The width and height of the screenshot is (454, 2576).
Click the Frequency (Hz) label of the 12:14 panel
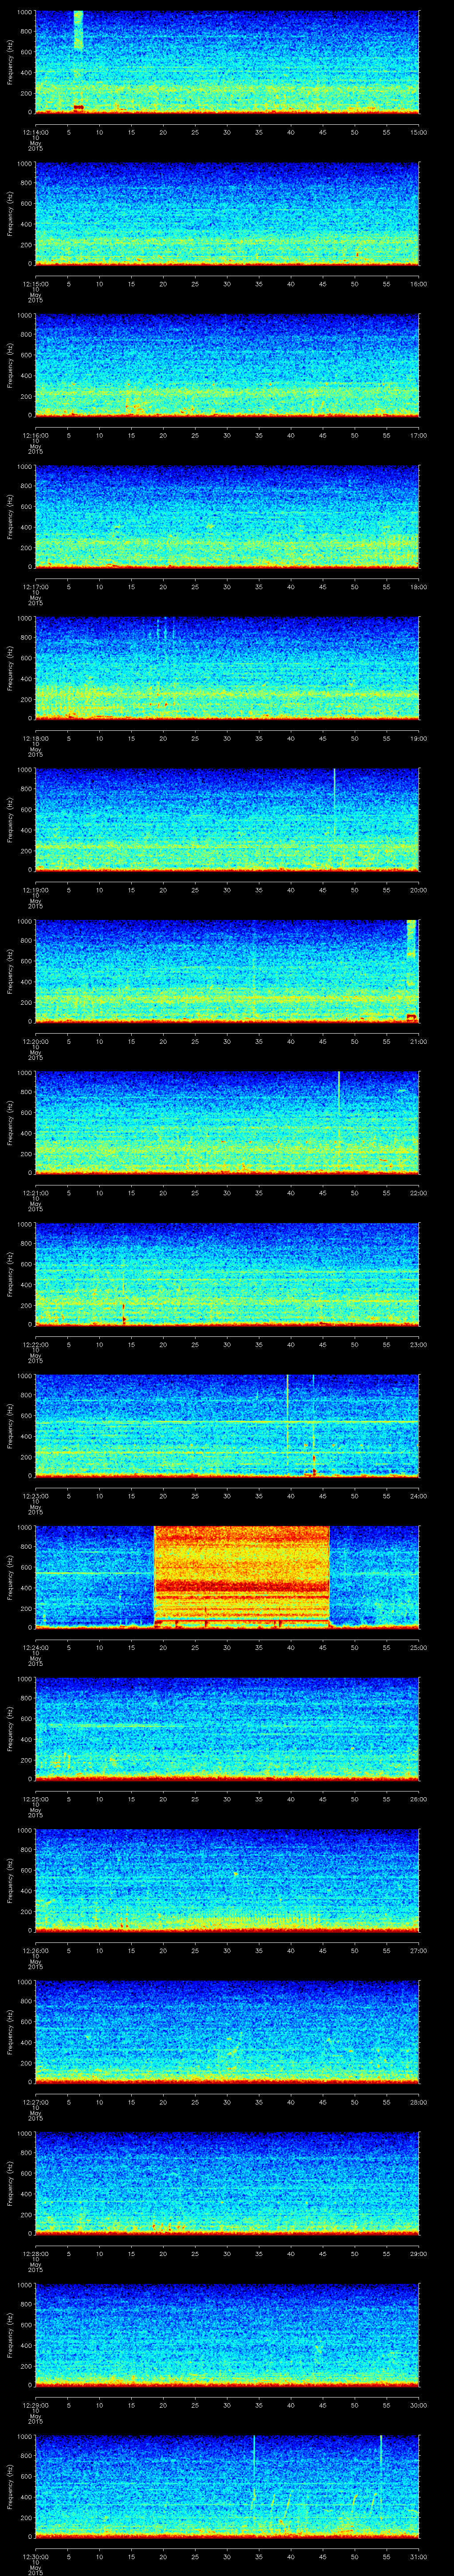coord(10,62)
